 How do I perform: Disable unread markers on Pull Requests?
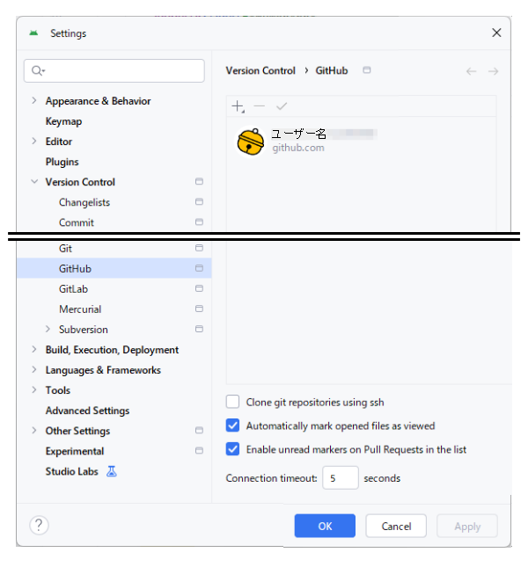(x=233, y=450)
